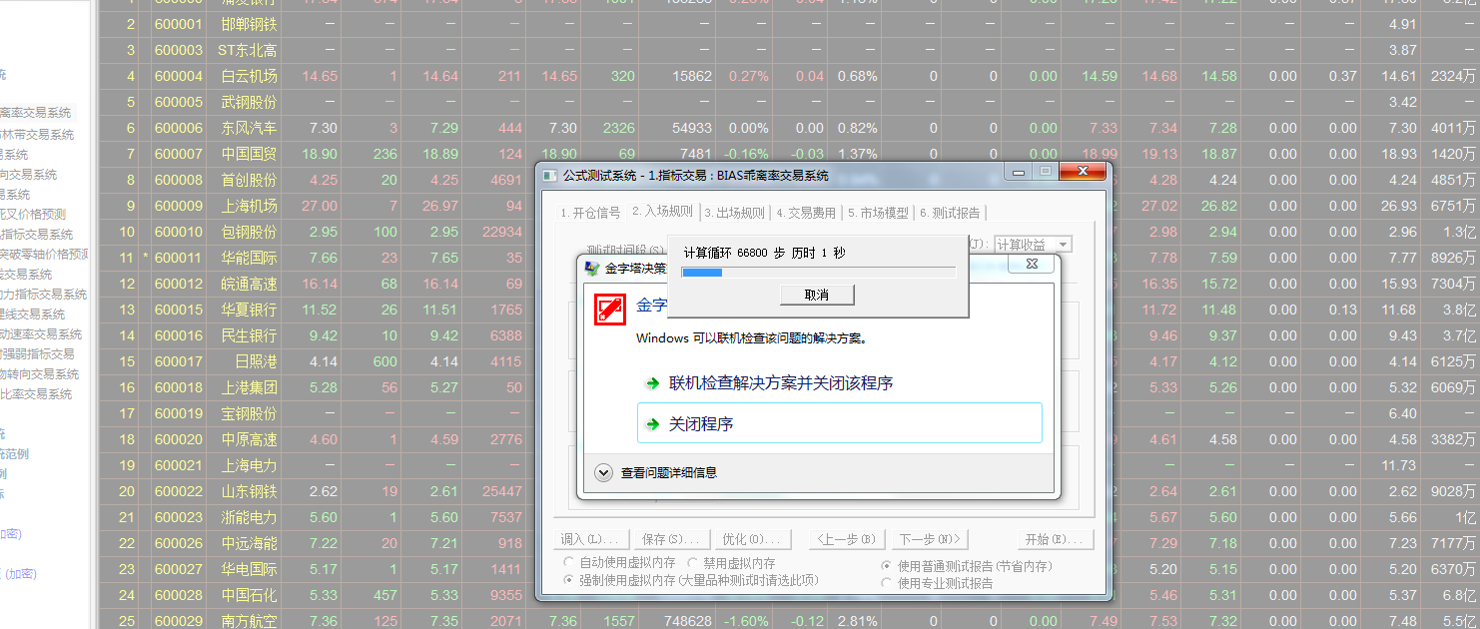Select 使用专业测试报告 radio option
This screenshot has width=1480, height=629.
tap(887, 583)
